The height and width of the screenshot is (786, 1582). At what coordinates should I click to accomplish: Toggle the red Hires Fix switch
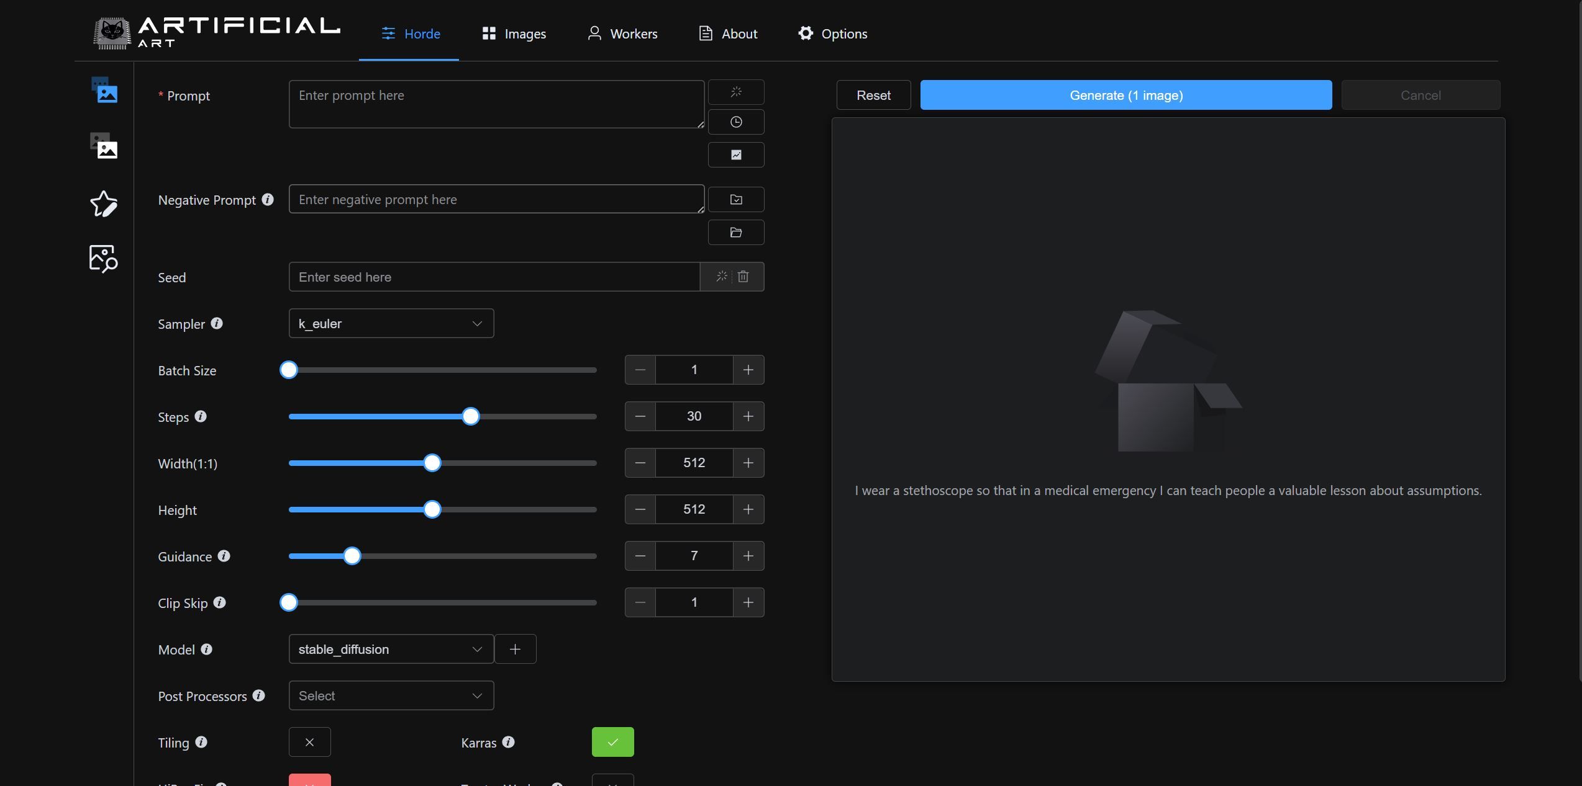click(x=309, y=780)
